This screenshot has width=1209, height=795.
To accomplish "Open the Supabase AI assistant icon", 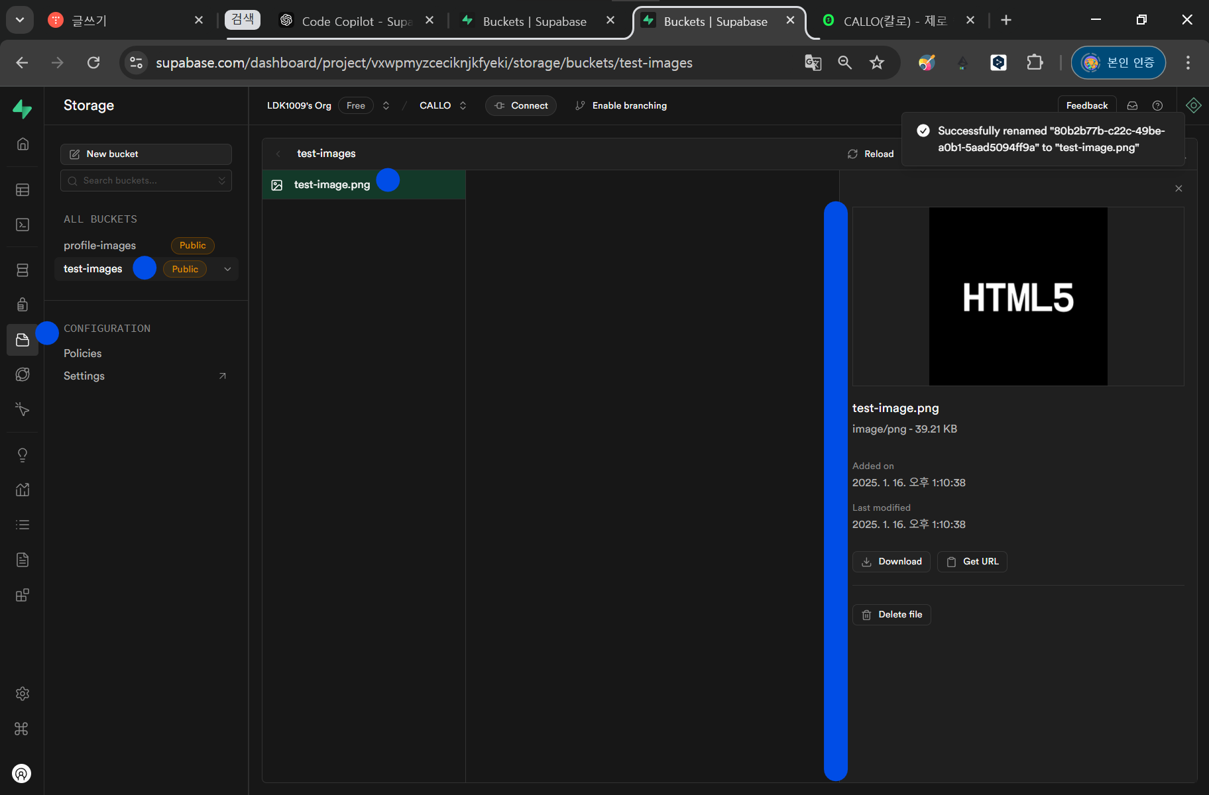I will tap(1194, 105).
